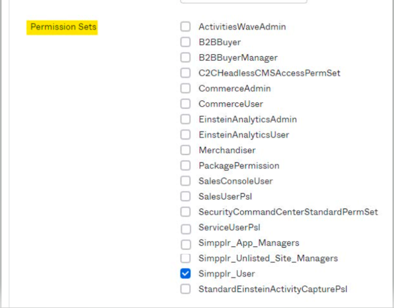Tick the SalesUserPsl checkbox

[x=186, y=196]
